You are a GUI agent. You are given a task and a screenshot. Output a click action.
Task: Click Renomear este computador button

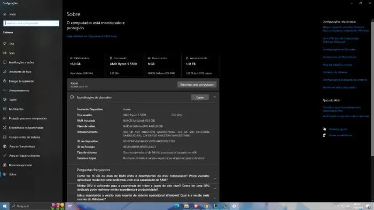tap(197, 85)
